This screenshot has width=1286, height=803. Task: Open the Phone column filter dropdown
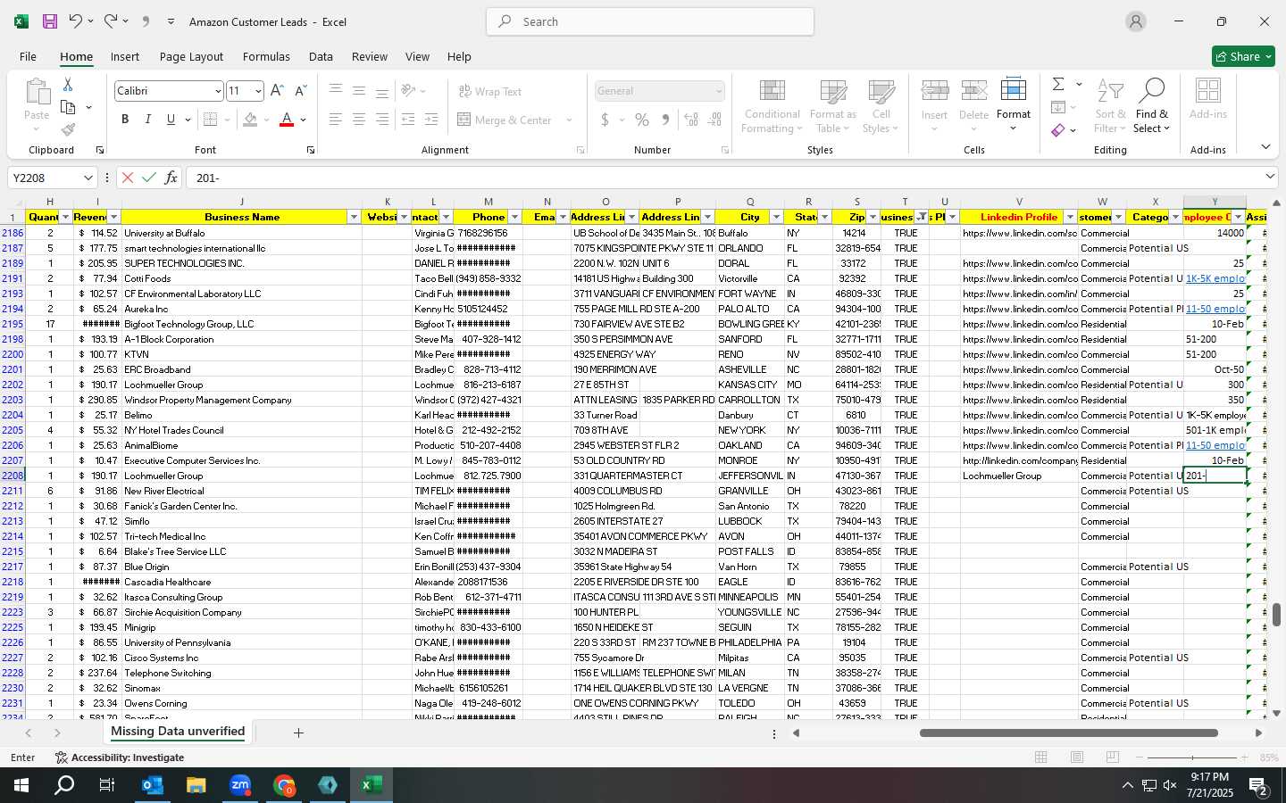point(514,217)
